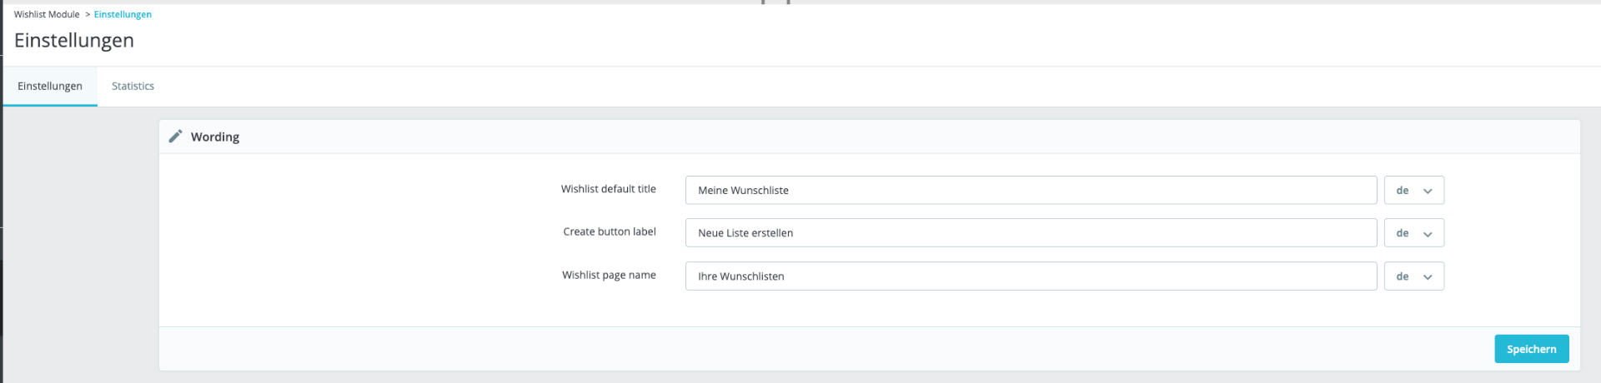Click the chevron arrow in the page name language selector
This screenshot has width=1601, height=383.
(1428, 276)
